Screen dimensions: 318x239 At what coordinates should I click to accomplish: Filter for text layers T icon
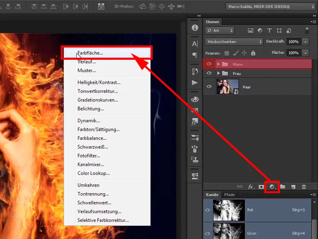coord(270,31)
